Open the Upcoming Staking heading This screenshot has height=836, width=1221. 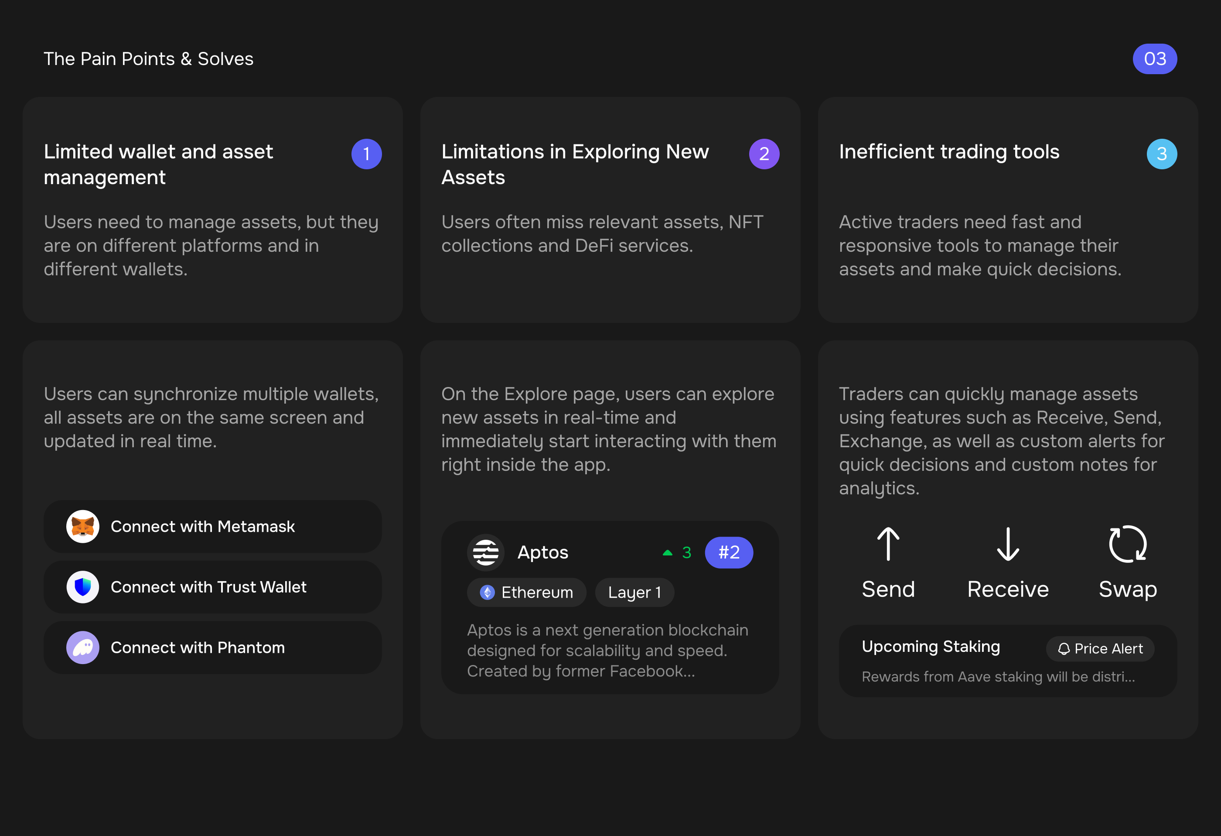[931, 646]
